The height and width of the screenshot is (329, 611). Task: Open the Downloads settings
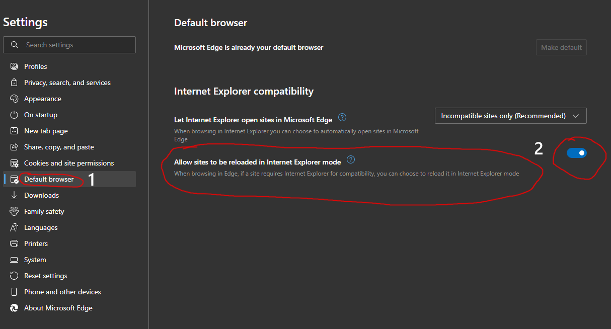point(69,195)
